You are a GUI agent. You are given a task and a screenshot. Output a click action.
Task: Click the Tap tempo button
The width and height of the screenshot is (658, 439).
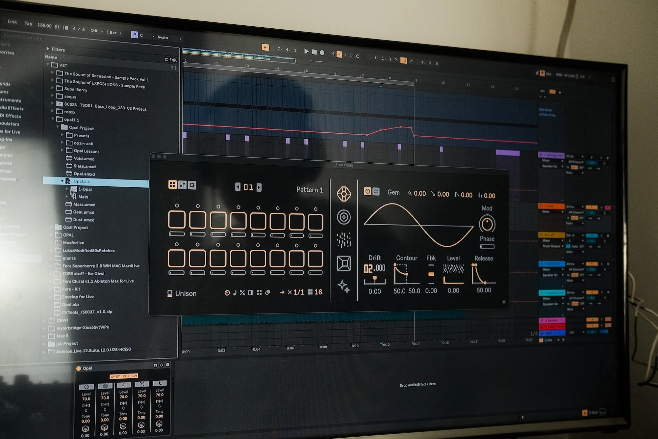(28, 23)
